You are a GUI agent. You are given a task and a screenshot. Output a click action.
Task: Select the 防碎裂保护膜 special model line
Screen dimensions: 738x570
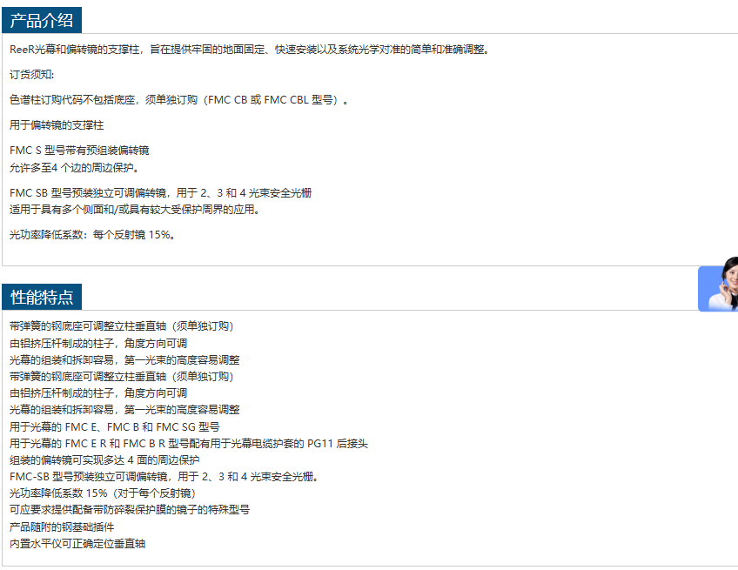[130, 509]
